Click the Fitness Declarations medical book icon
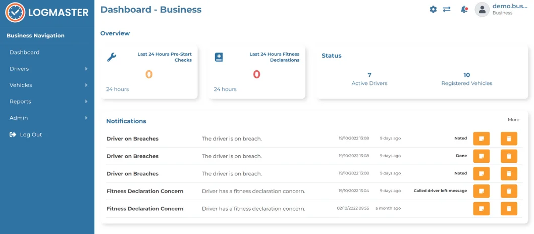Image resolution: width=534 pixels, height=234 pixels. click(219, 57)
